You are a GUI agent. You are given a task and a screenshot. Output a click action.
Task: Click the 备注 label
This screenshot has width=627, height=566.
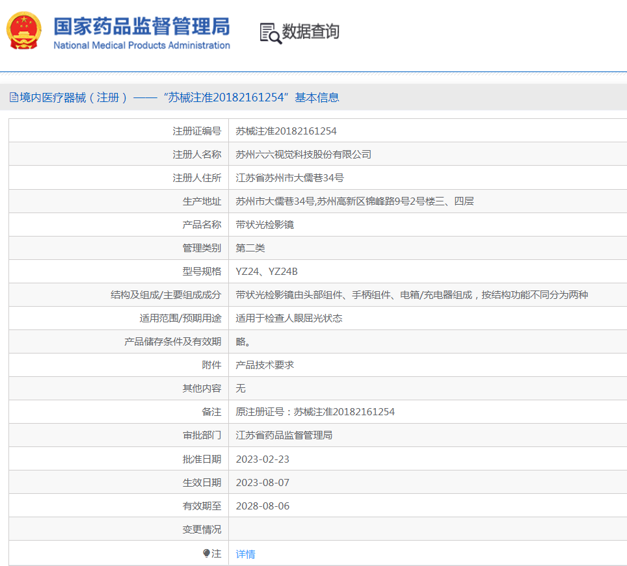(211, 412)
